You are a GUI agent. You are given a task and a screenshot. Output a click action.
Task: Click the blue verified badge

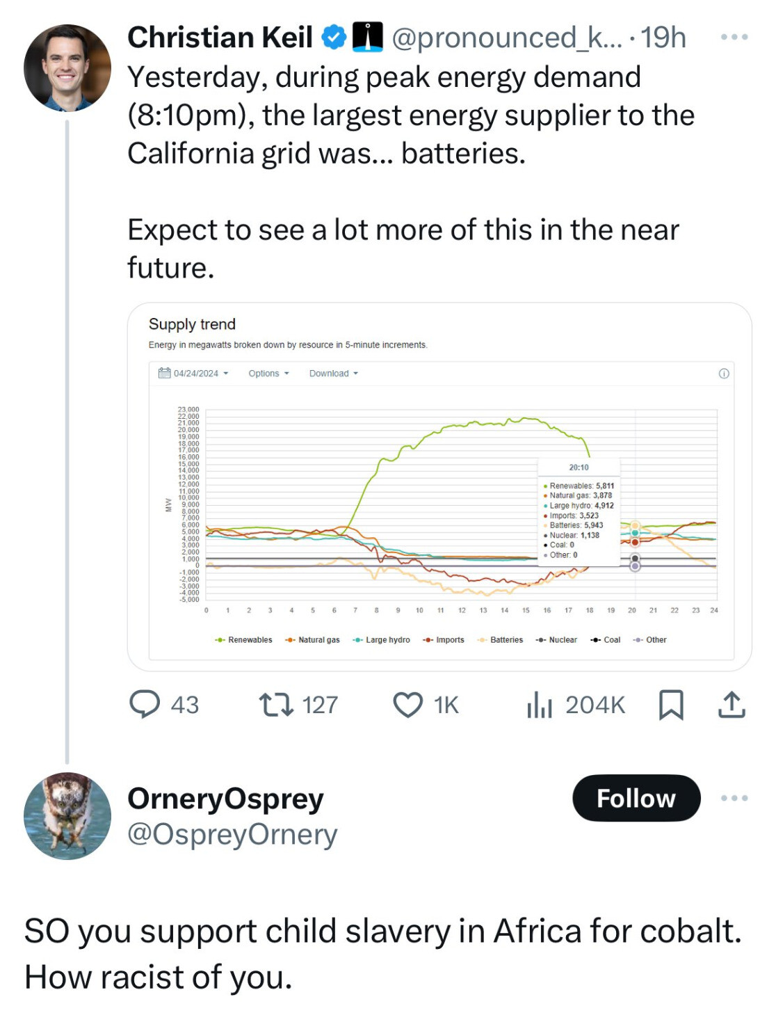point(334,38)
